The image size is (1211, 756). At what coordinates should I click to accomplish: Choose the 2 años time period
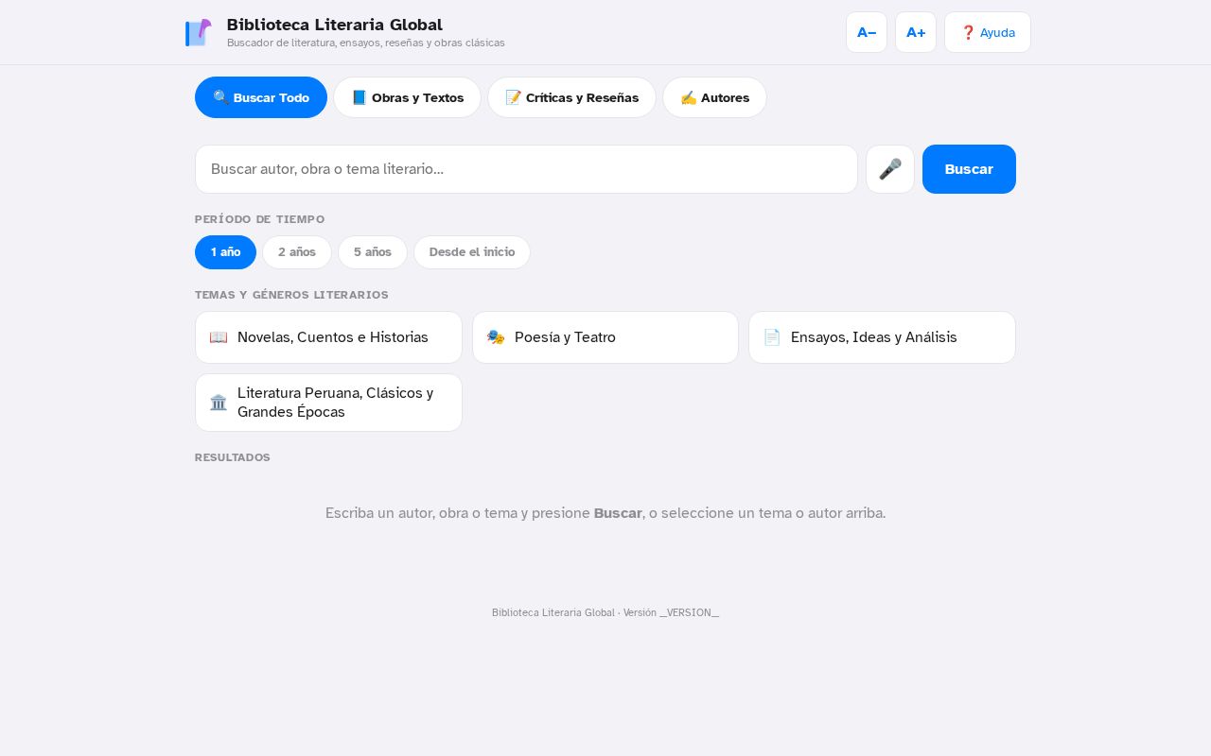pos(297,252)
